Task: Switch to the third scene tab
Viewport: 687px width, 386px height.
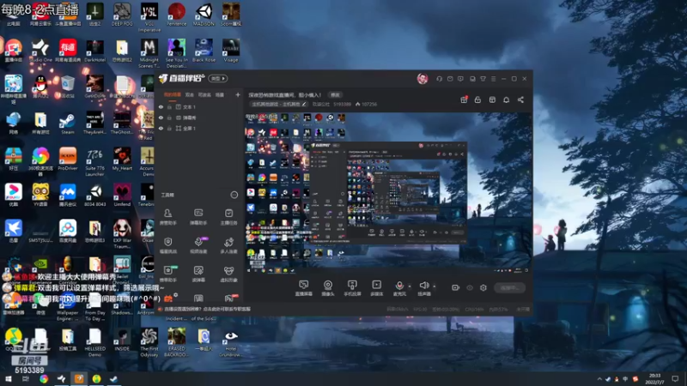Action: (x=204, y=94)
